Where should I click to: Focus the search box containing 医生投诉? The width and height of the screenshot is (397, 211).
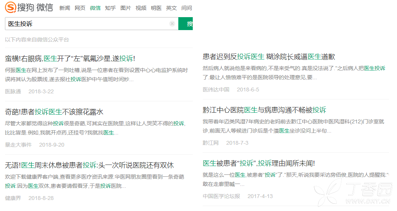[92, 24]
